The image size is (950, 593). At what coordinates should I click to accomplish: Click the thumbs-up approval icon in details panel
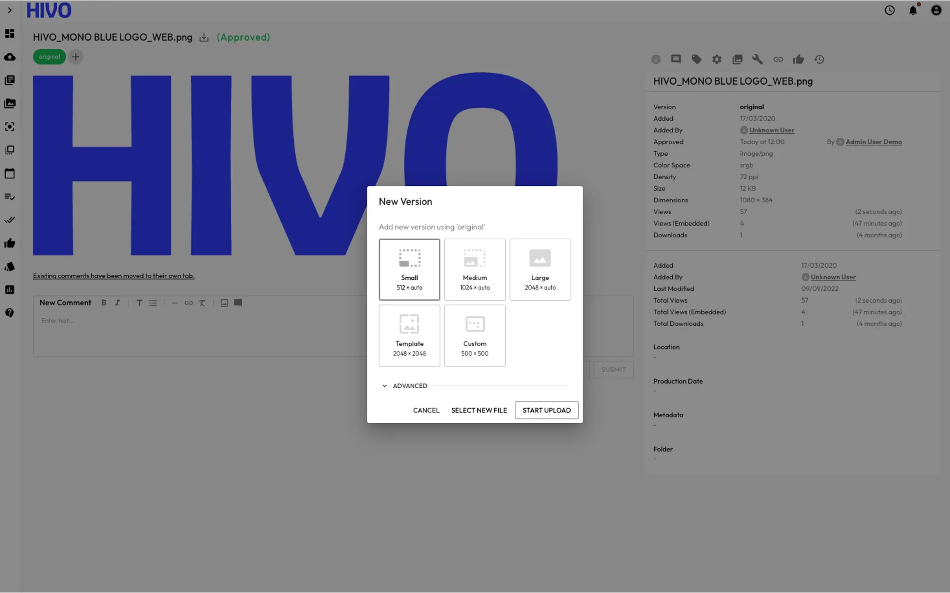click(799, 60)
